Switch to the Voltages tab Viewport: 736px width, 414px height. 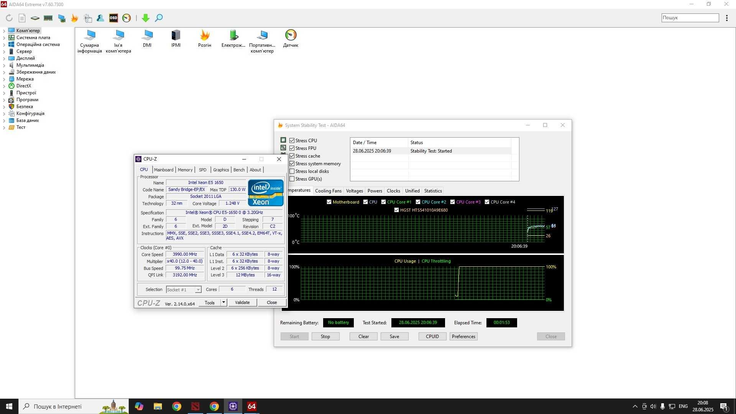tap(354, 191)
